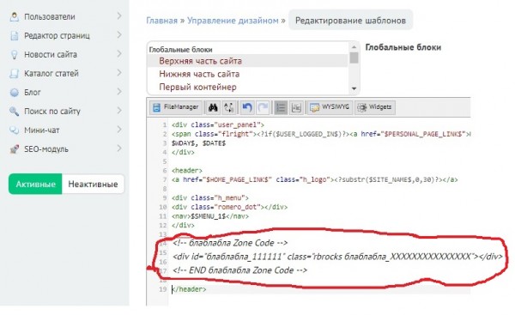The image size is (515, 315).
Task: Click the find-and-replace icon in editor toolbar
Action: pos(229,107)
